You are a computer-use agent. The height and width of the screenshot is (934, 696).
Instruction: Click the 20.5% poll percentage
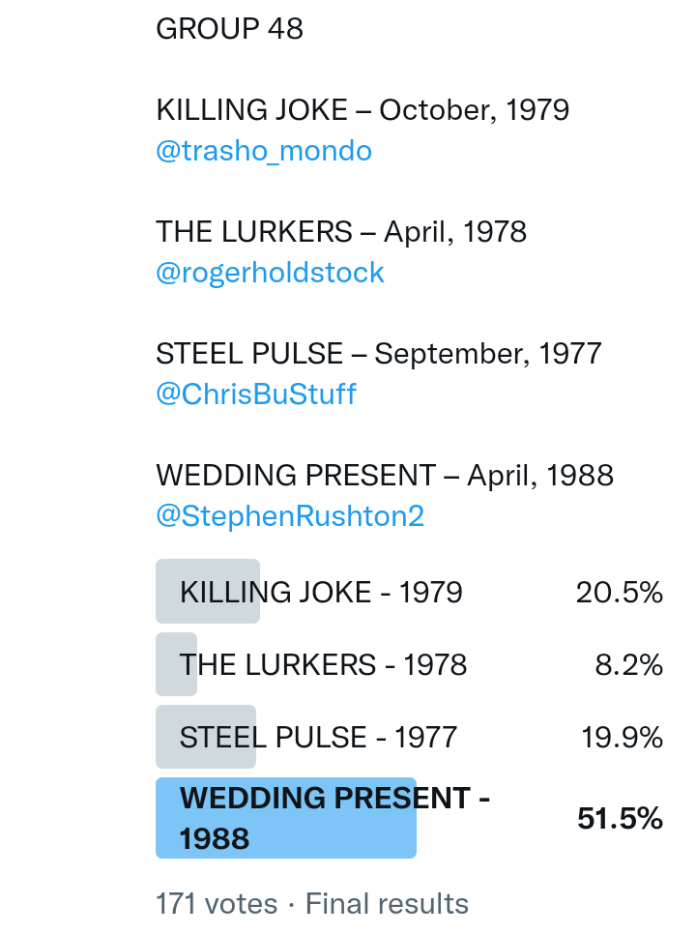click(619, 592)
